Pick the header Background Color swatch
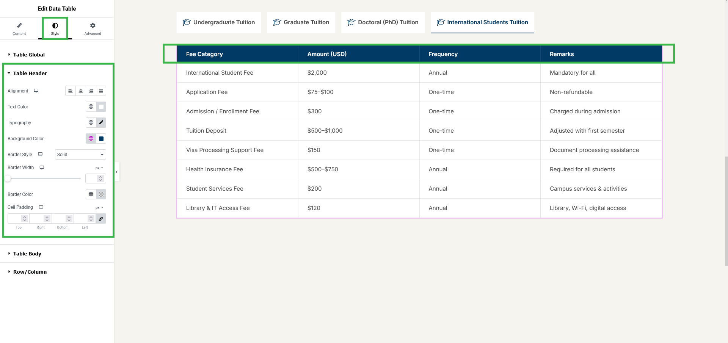The width and height of the screenshot is (728, 343). [101, 139]
